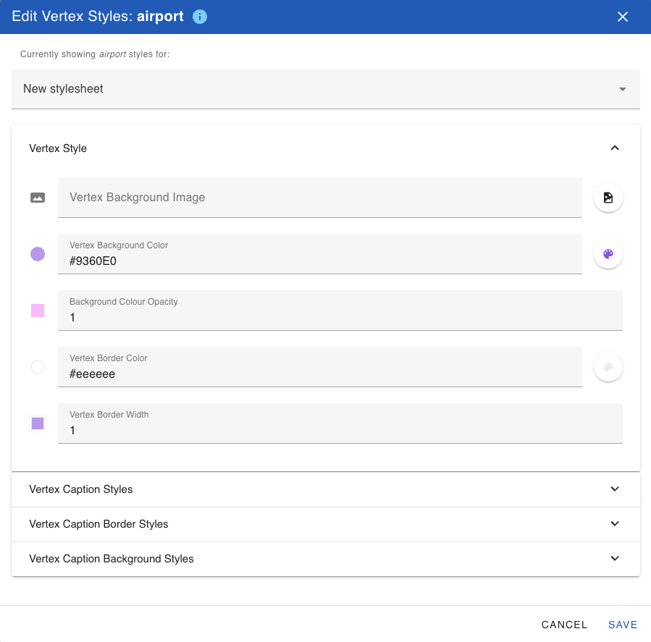
Task: Click the pink Background Colour Opacity swatch
Action: tap(38, 310)
